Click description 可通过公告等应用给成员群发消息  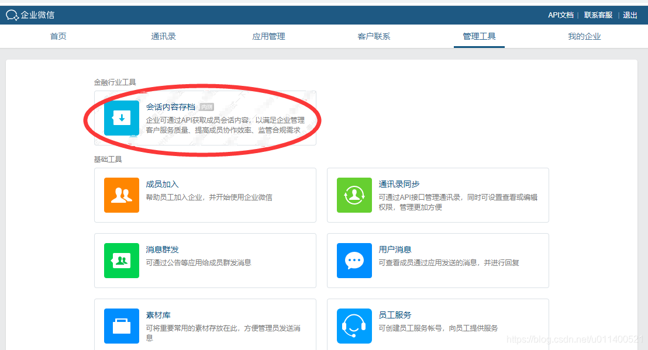tap(198, 262)
